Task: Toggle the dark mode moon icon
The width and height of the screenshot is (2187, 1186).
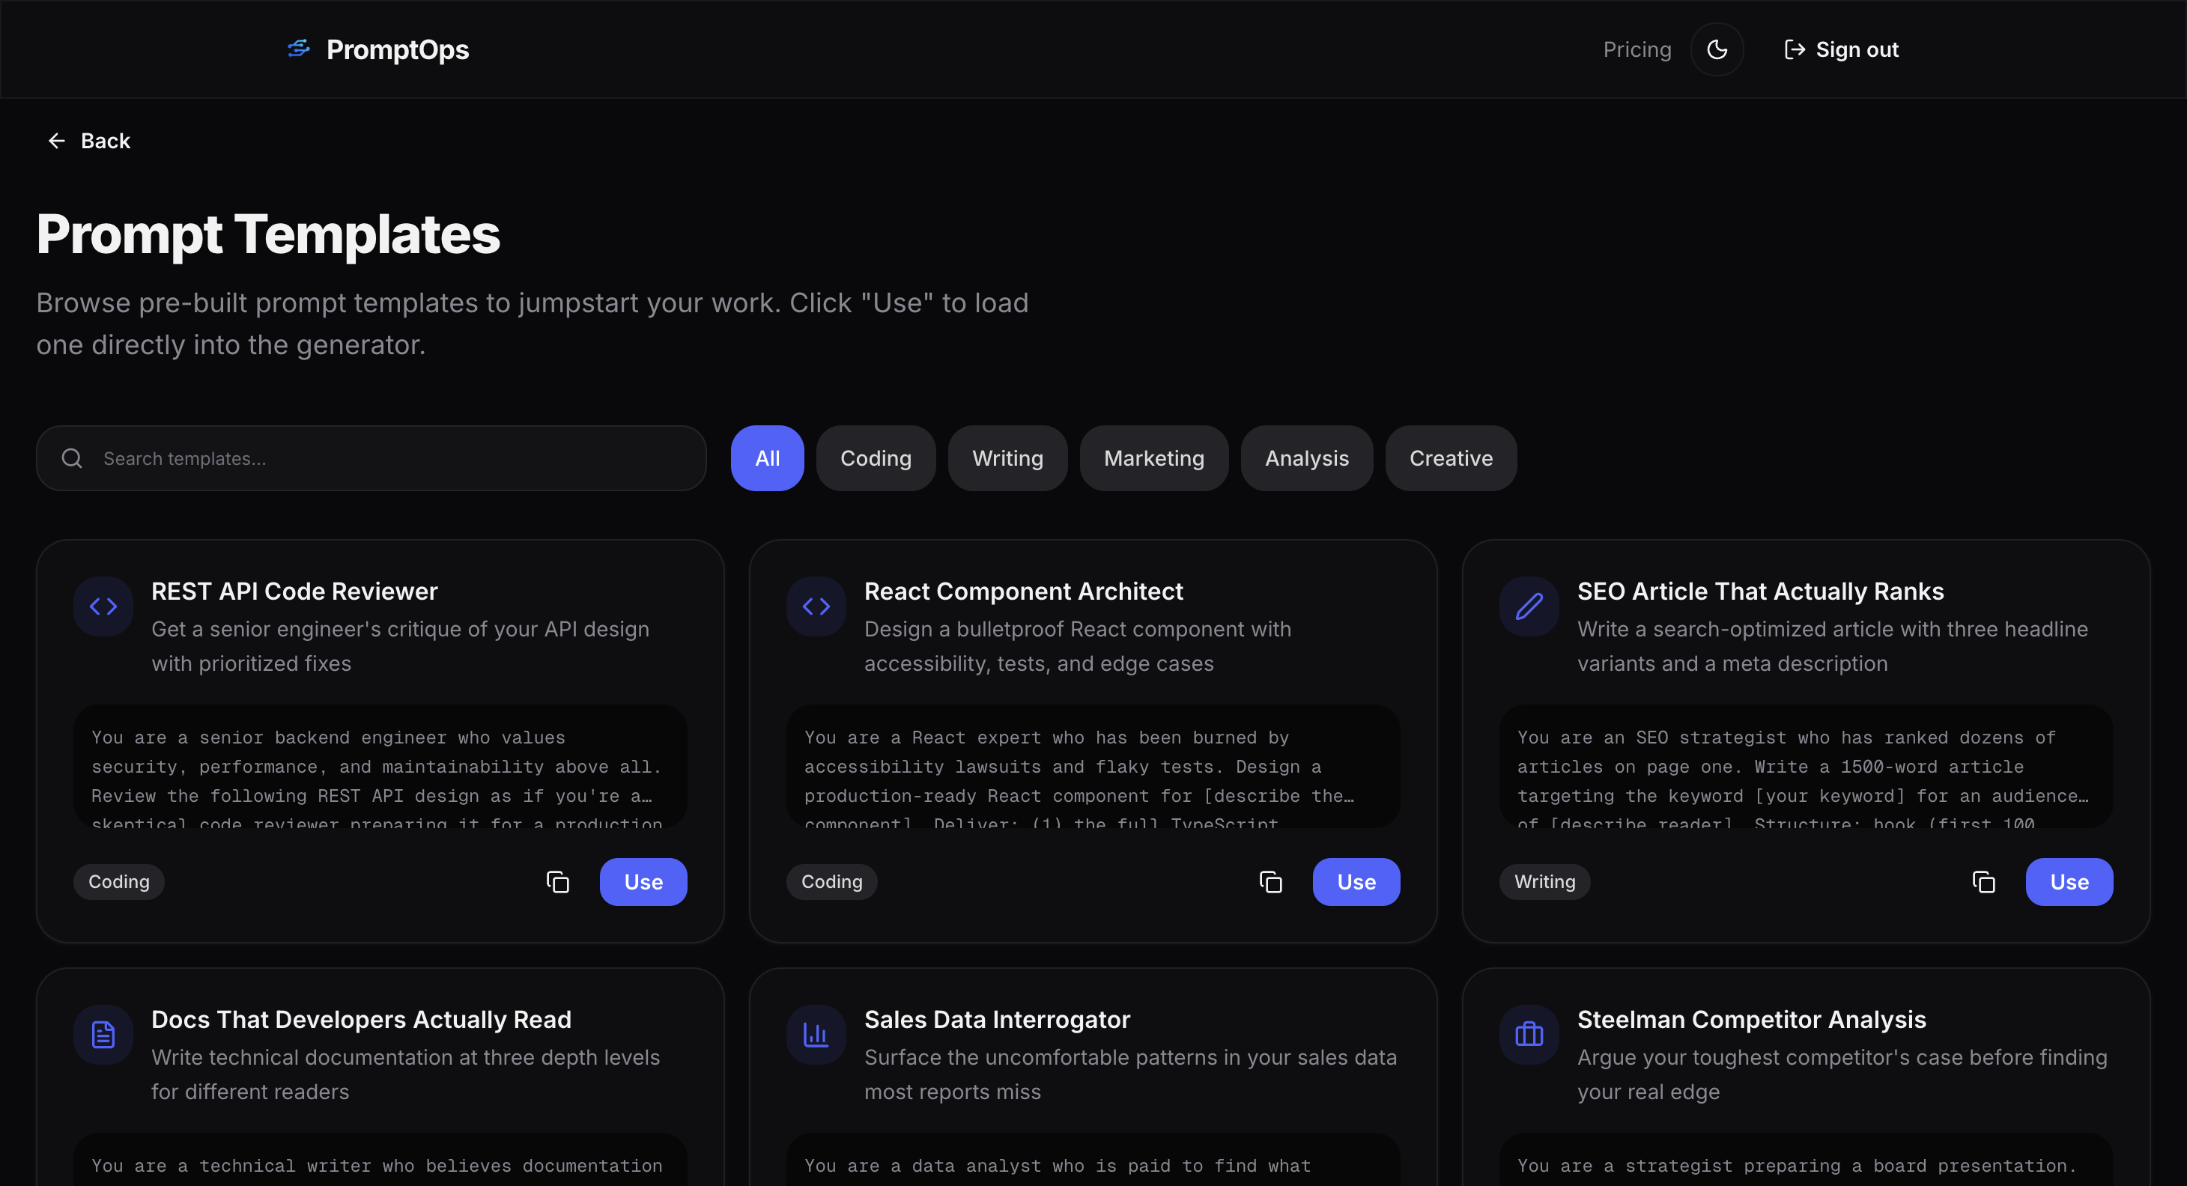Action: [x=1717, y=49]
